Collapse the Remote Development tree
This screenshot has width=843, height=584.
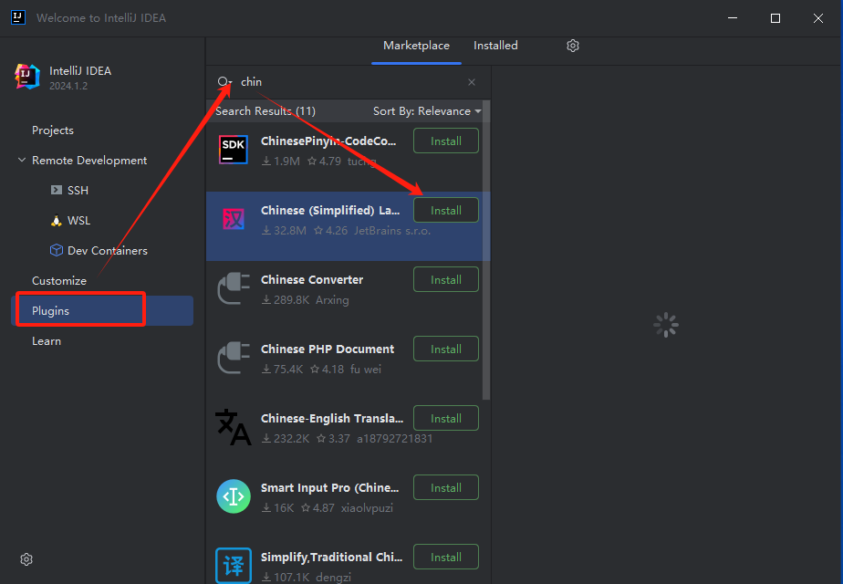tap(22, 160)
